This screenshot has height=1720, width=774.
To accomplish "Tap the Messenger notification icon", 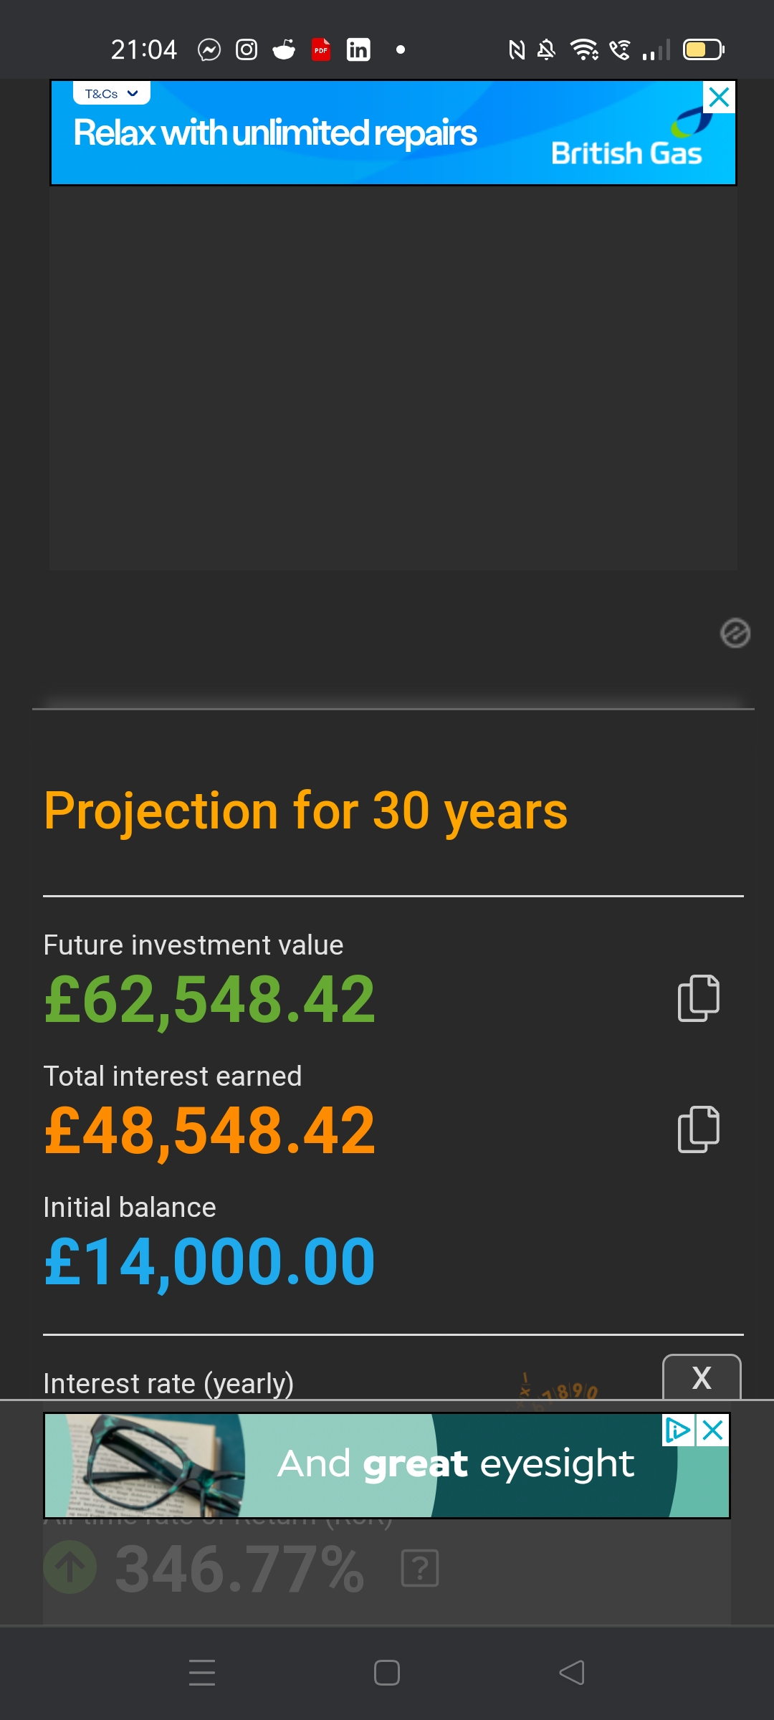I will 209,49.
